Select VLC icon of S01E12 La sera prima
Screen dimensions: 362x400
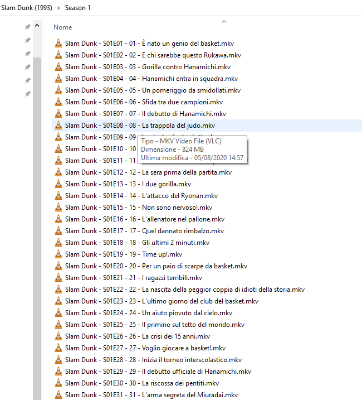[58, 172]
